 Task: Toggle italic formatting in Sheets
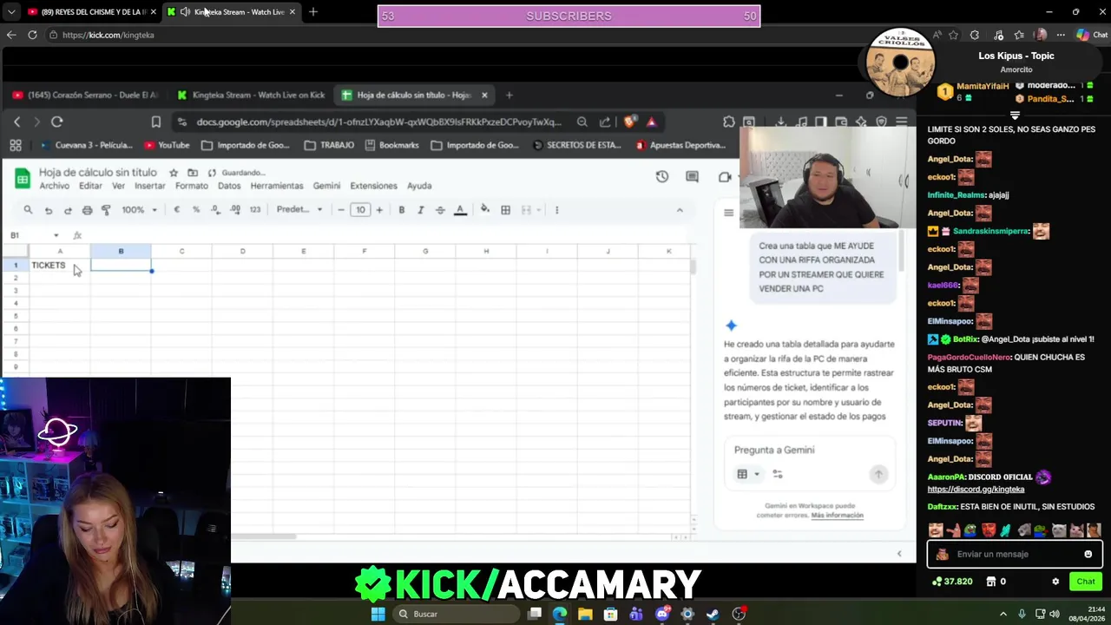tap(421, 210)
